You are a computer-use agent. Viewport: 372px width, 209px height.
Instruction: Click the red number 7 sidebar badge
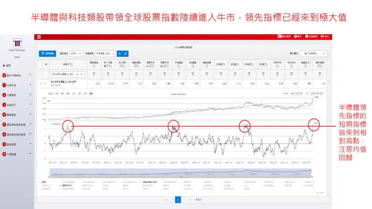tap(4, 144)
